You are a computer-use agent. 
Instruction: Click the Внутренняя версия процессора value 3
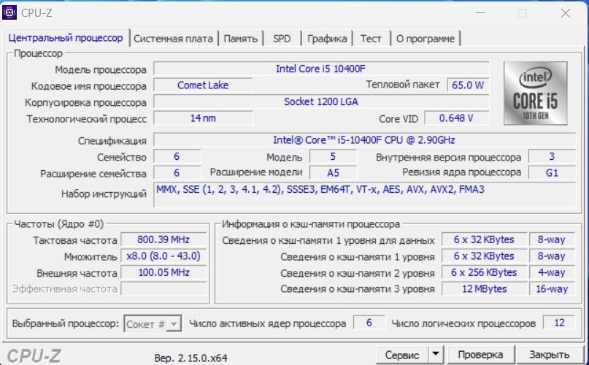coord(552,156)
